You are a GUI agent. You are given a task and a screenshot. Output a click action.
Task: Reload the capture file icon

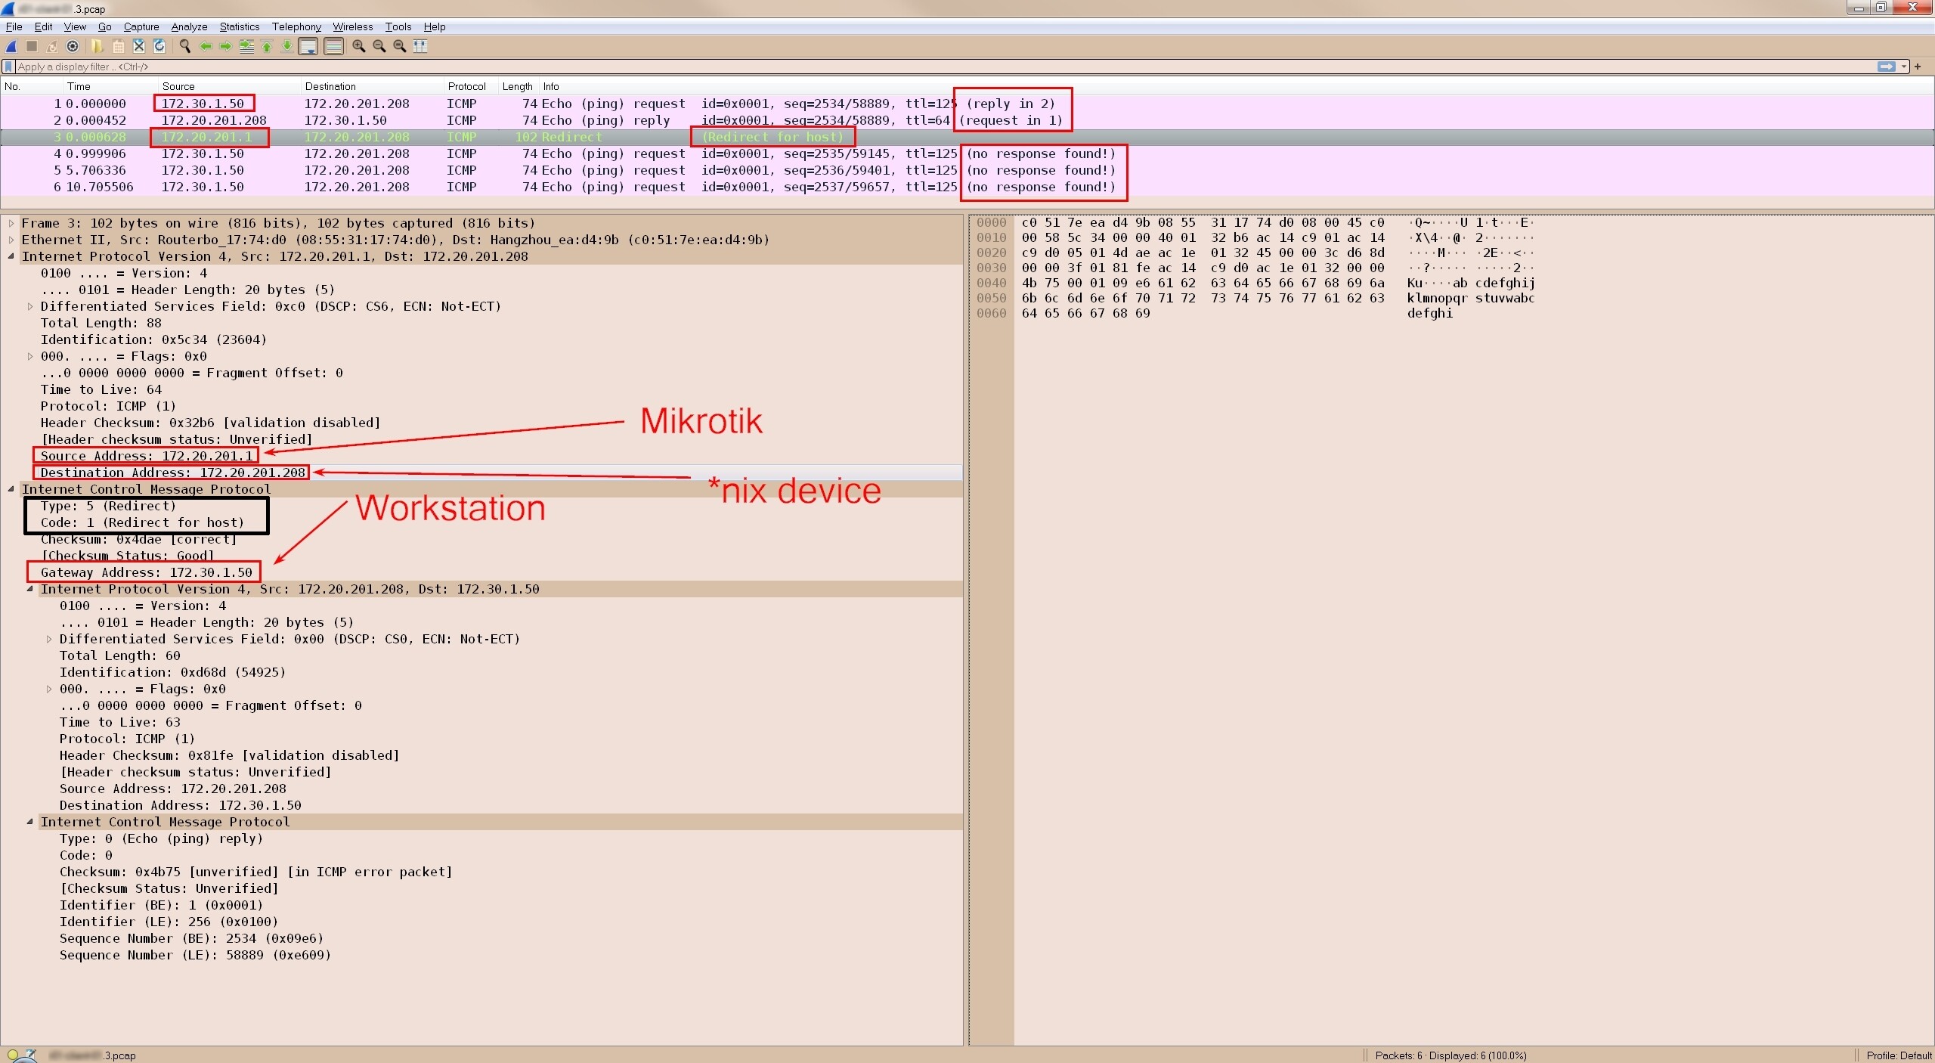point(159,46)
